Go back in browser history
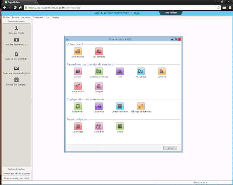The width and height of the screenshot is (233, 185). [5, 8]
